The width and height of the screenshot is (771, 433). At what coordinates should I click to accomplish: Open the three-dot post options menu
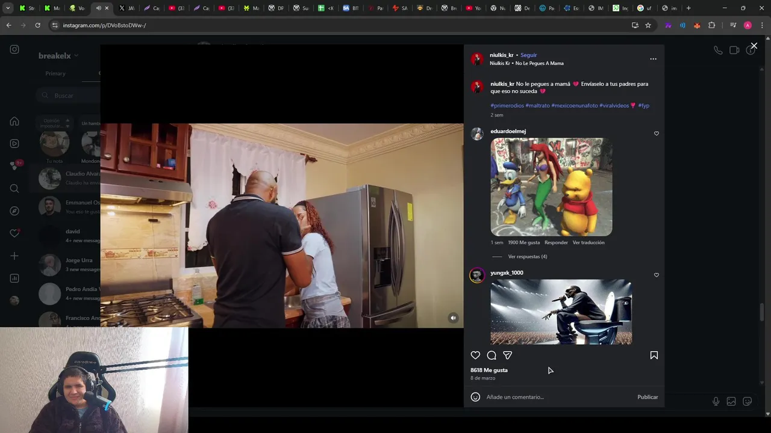click(x=653, y=59)
